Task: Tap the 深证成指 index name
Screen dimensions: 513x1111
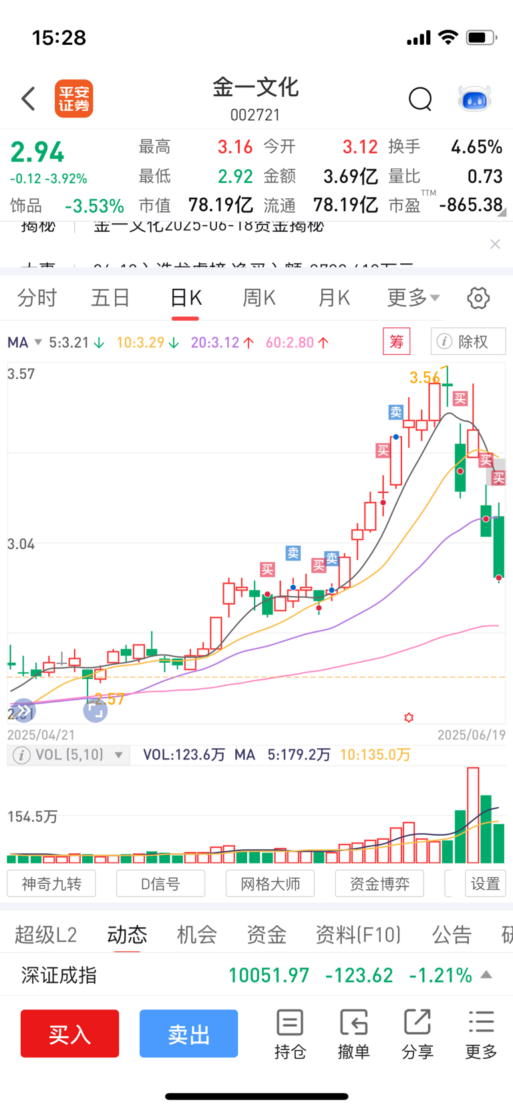Action: [x=59, y=975]
